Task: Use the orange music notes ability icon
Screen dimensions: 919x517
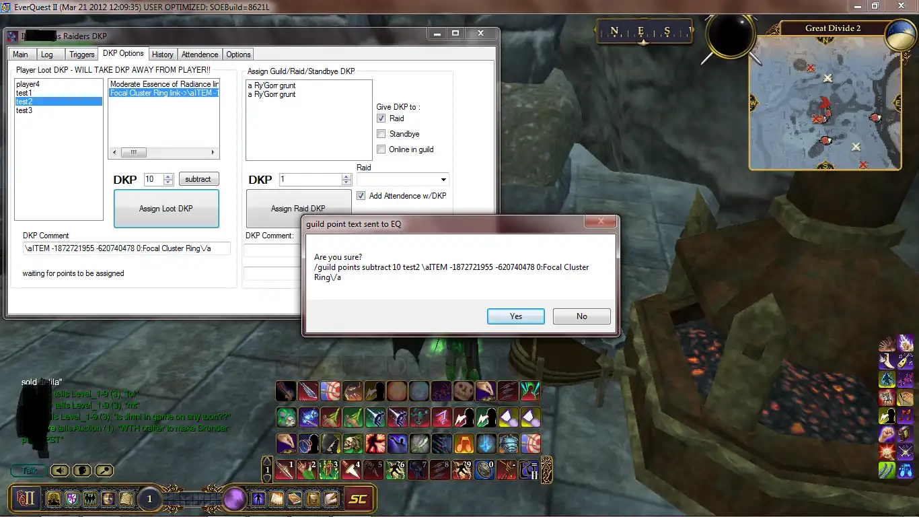Action: click(x=464, y=443)
